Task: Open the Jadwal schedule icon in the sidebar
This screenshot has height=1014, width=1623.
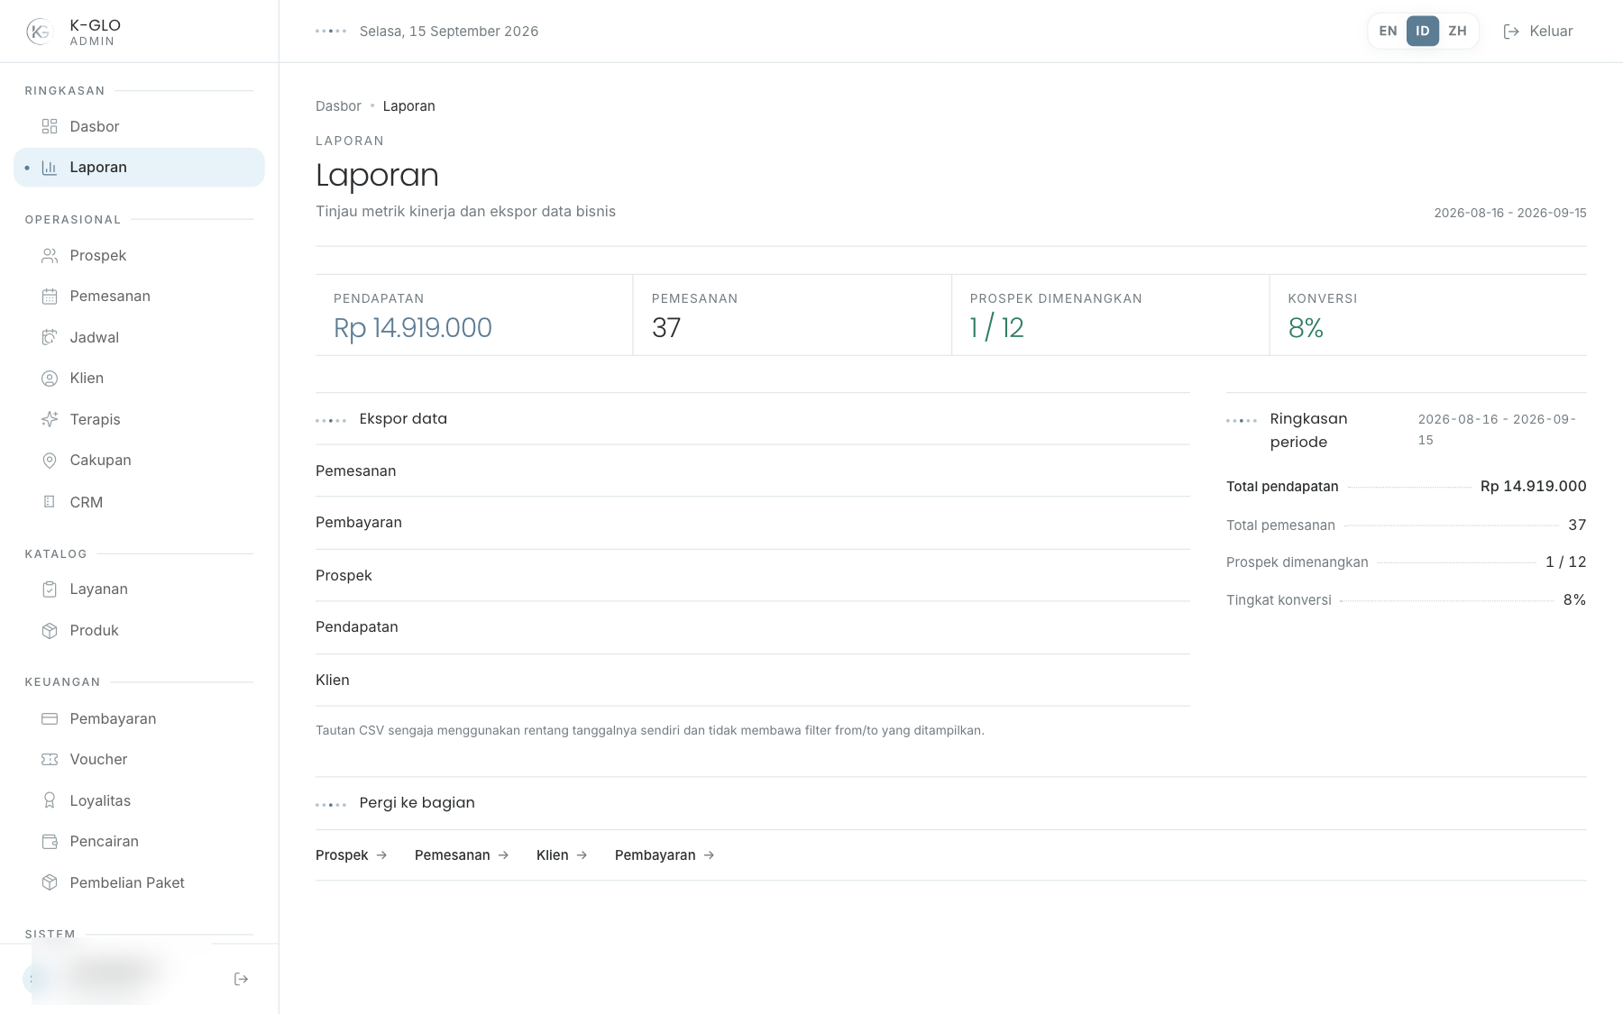Action: (50, 338)
